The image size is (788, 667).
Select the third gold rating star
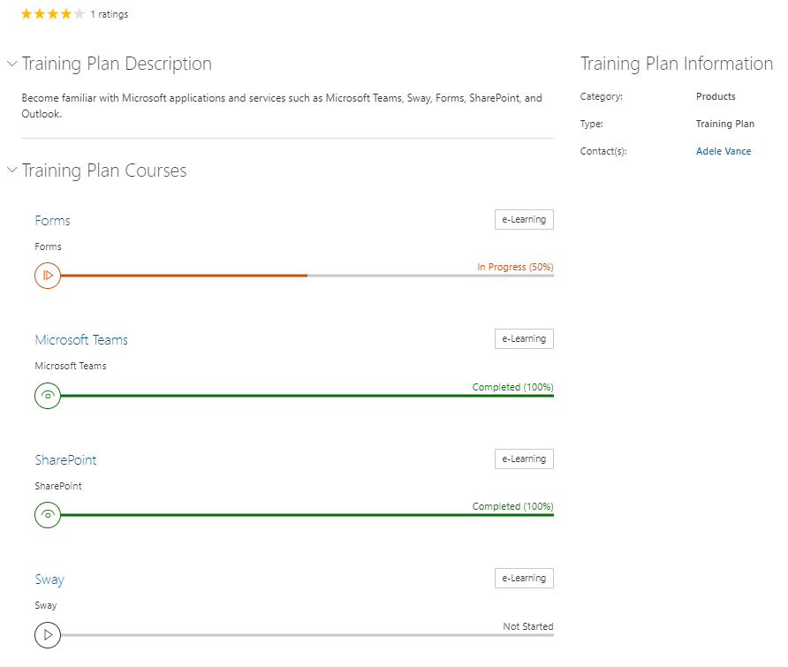click(x=52, y=13)
